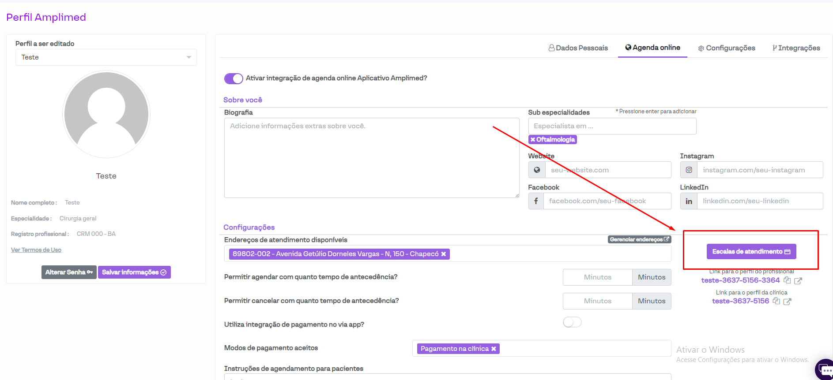Click the Escalas de atendimento button
This screenshot has height=380, width=833.
pos(751,252)
